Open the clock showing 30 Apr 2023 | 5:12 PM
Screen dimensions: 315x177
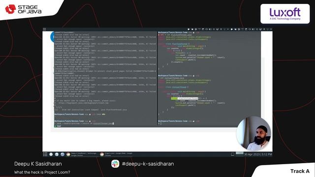click(258, 154)
